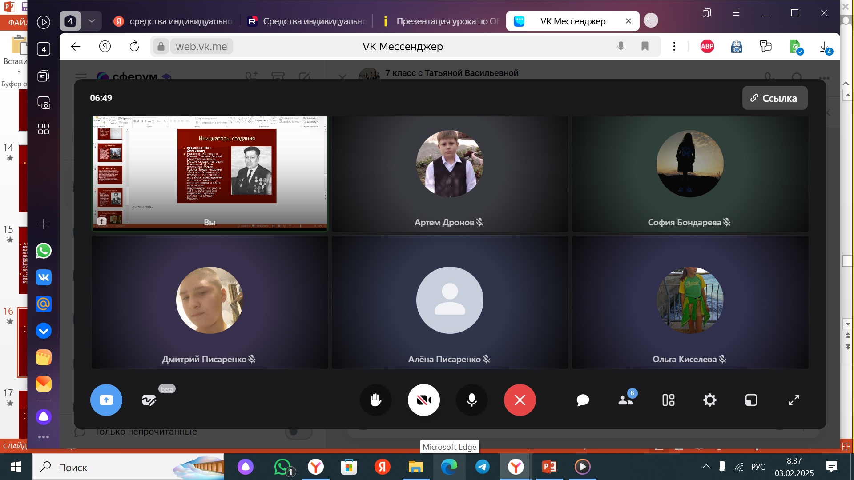Open Mail.ru in the browser sidebar

[x=44, y=304]
